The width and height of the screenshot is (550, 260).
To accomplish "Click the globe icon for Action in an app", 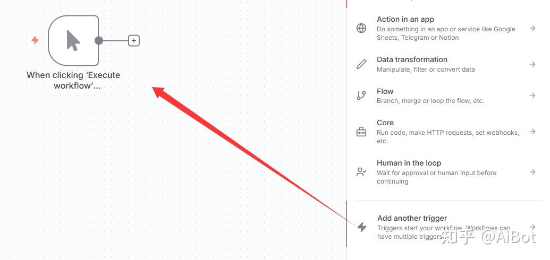I will tap(361, 28).
